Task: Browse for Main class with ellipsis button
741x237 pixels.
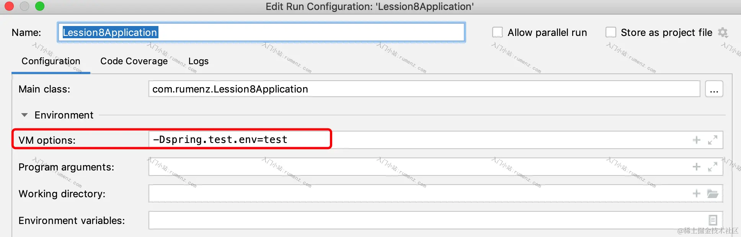Action: pos(714,89)
